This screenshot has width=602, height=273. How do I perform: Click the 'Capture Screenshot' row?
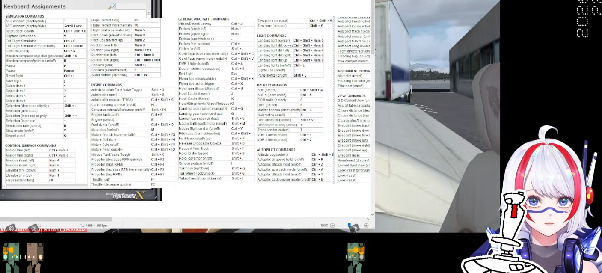coord(46,36)
